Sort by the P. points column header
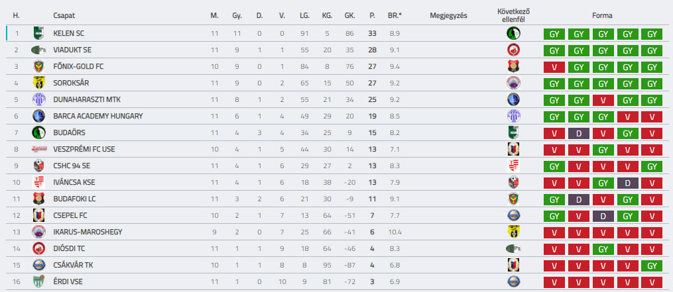The image size is (673, 292). click(x=372, y=15)
